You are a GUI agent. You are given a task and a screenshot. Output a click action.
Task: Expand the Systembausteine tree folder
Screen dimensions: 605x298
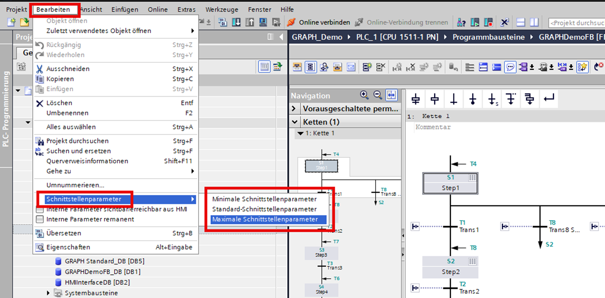[x=49, y=293]
